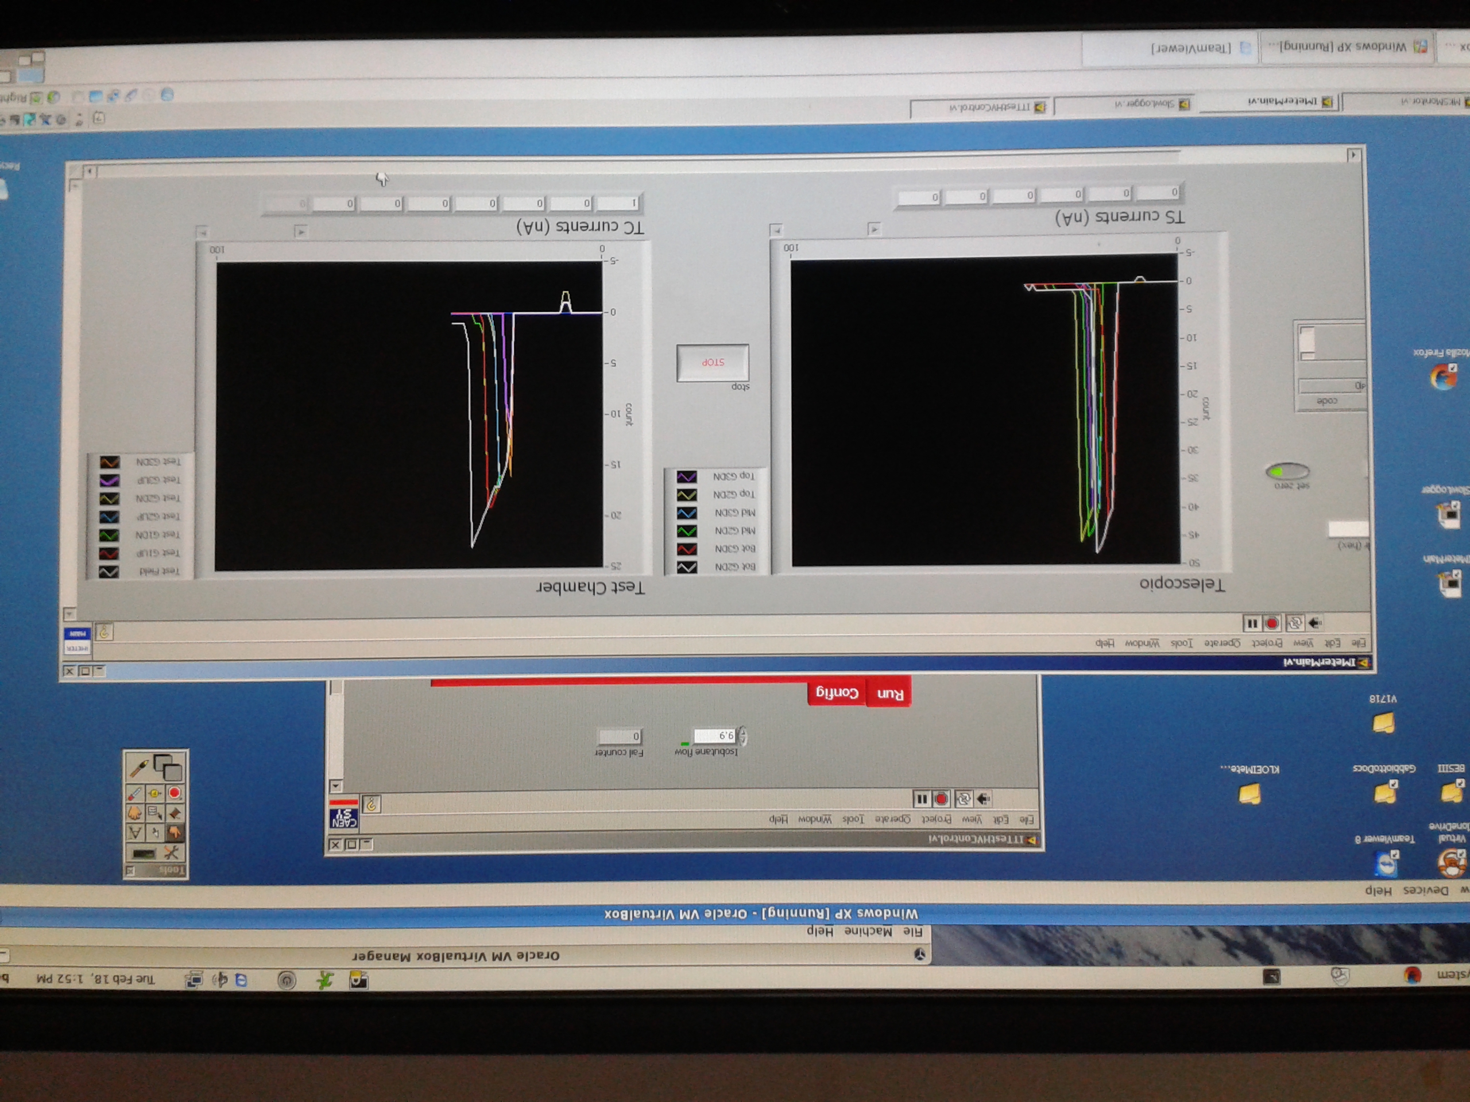Open the Mozilla Firefox desktop icon
1470x1102 pixels.
1443,377
